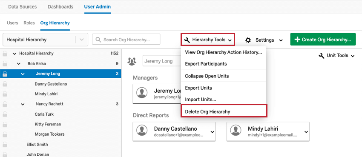Open the Org Hierarchy subtab
362x157 pixels.
(x=55, y=23)
